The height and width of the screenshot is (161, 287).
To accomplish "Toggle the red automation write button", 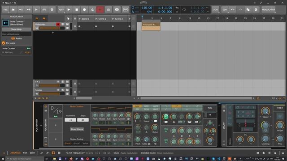I will (100, 9).
